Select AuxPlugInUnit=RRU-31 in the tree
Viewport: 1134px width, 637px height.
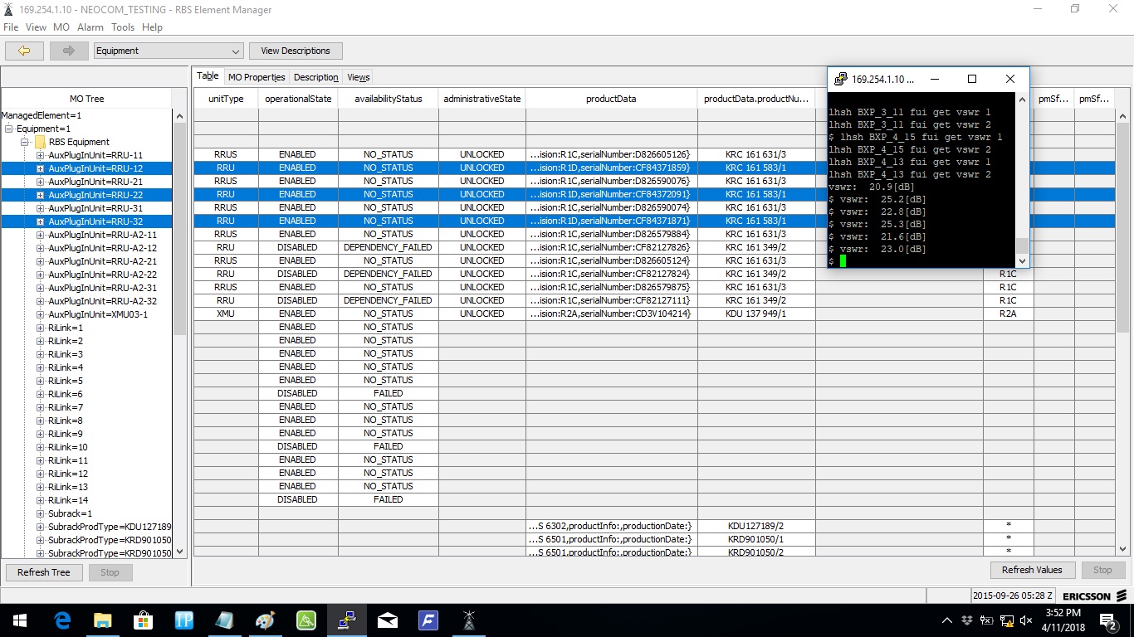(95, 208)
